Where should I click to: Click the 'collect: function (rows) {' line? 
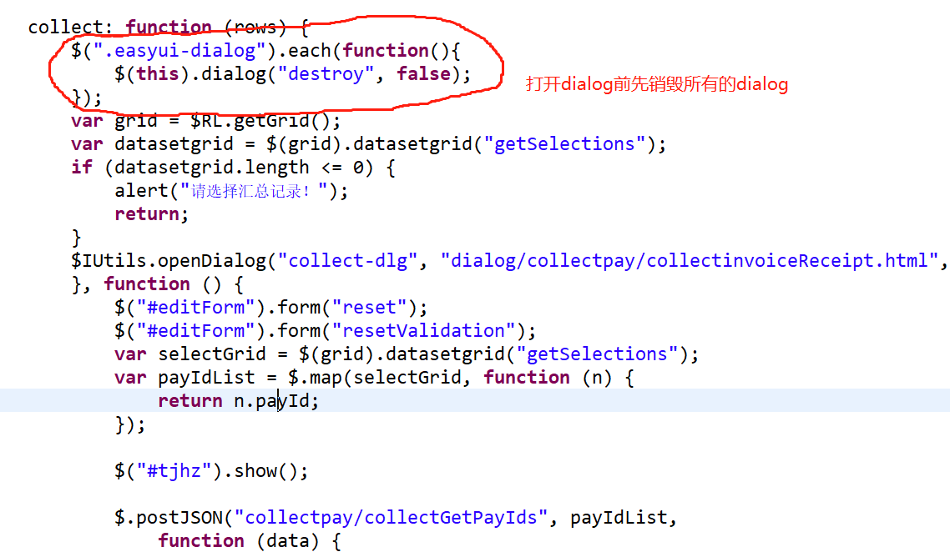(x=169, y=28)
